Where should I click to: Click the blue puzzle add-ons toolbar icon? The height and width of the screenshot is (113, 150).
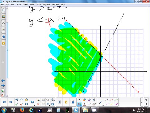tap(73, 102)
